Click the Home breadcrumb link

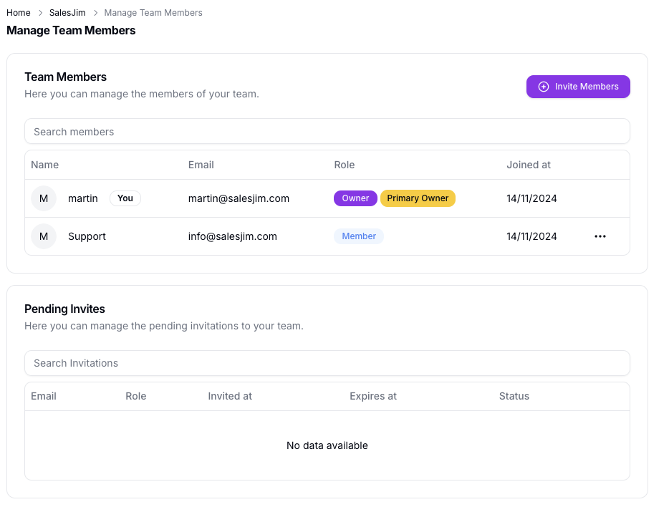click(x=19, y=13)
